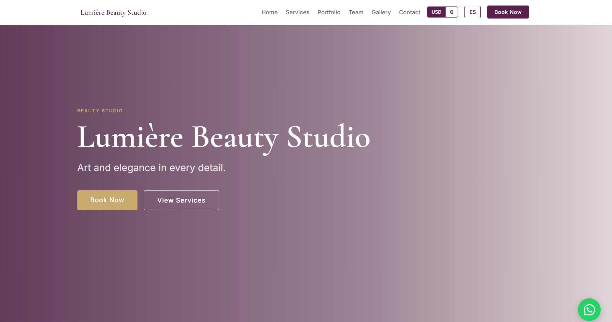Open the Services menu item
The width and height of the screenshot is (612, 322).
click(297, 12)
